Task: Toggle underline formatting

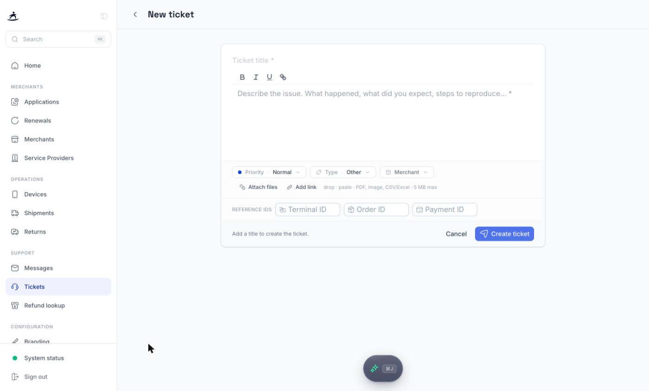Action: 269,77
